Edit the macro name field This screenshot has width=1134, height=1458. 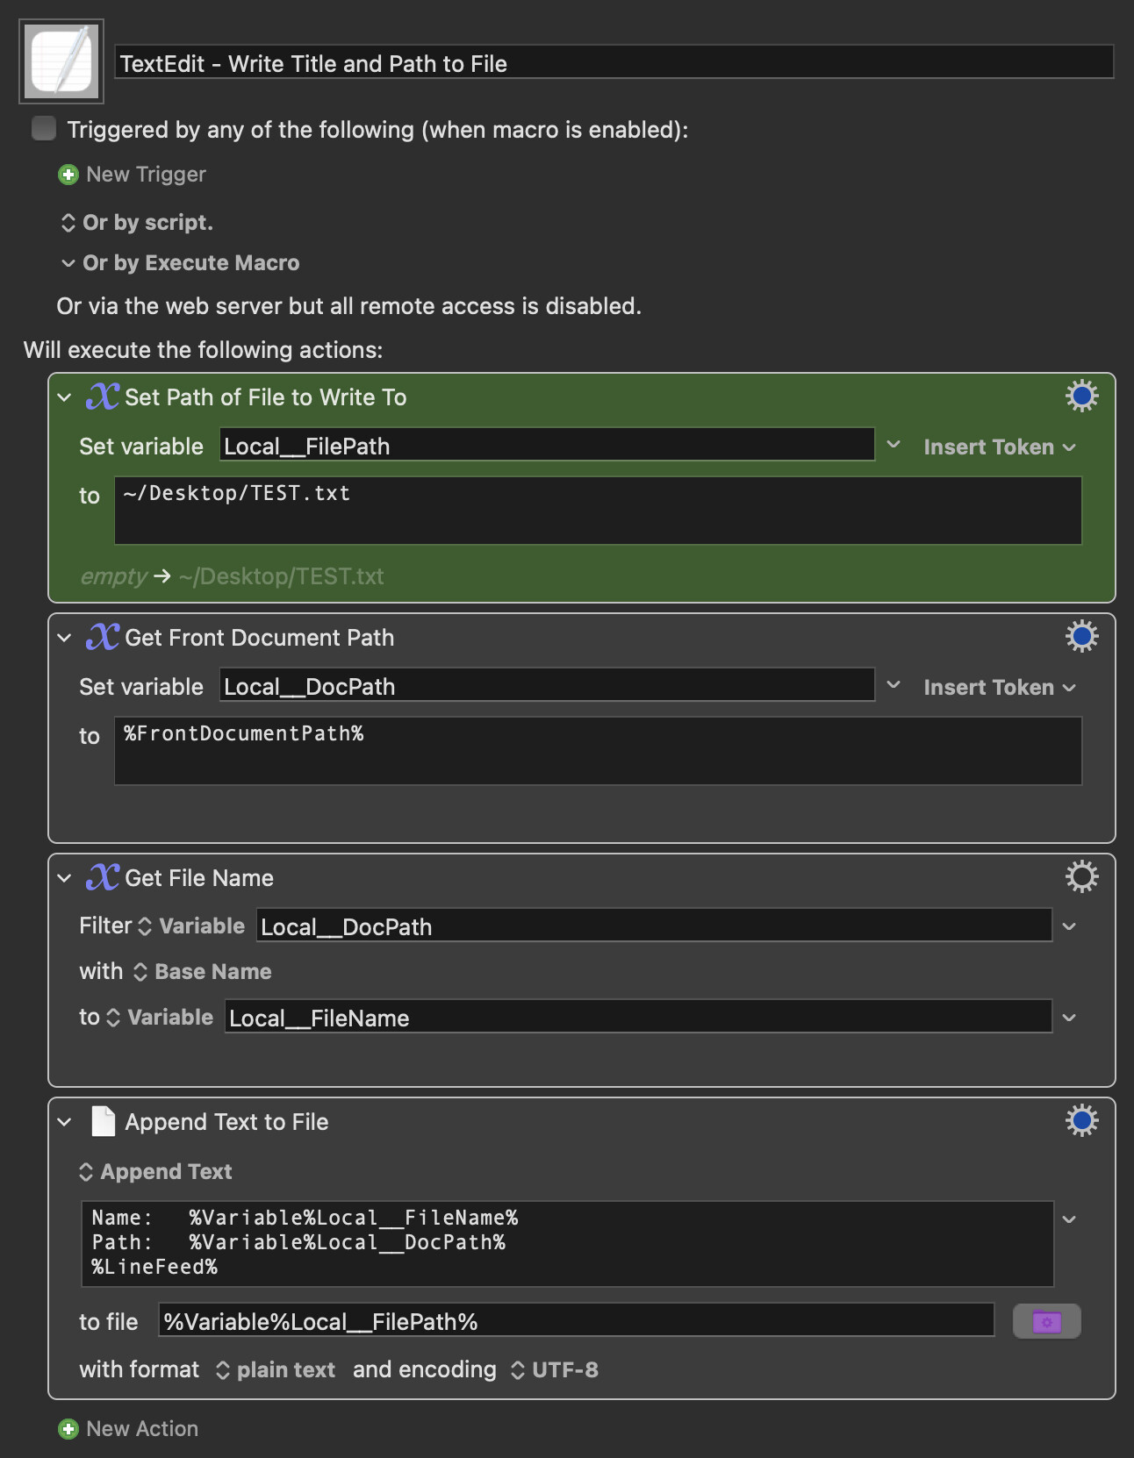point(614,63)
